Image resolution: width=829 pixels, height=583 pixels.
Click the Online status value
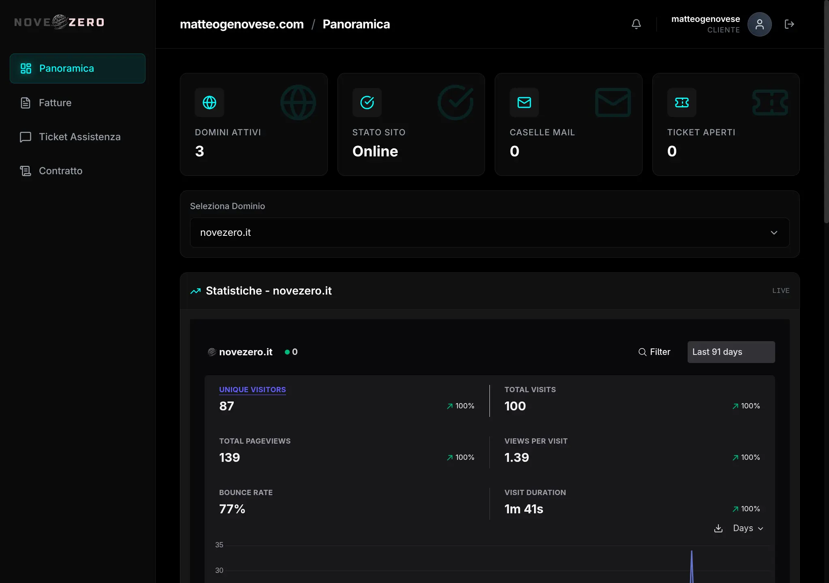click(x=375, y=151)
